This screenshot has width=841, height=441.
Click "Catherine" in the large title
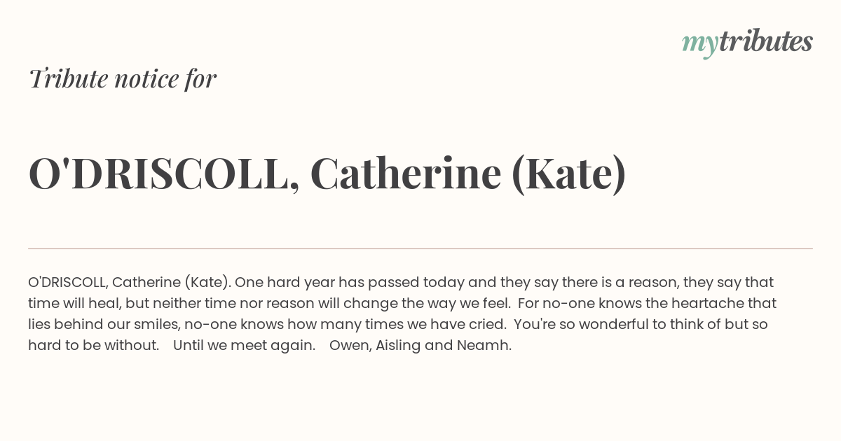tap(405, 173)
